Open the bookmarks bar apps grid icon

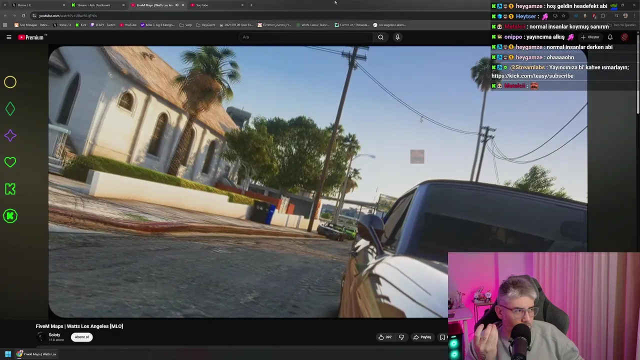tap(5, 25)
